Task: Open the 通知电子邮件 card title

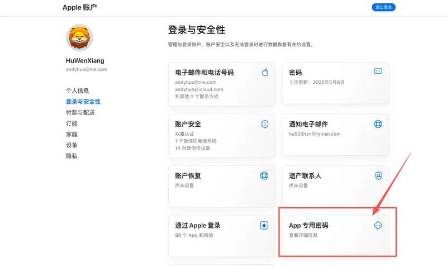Action: pos(308,124)
